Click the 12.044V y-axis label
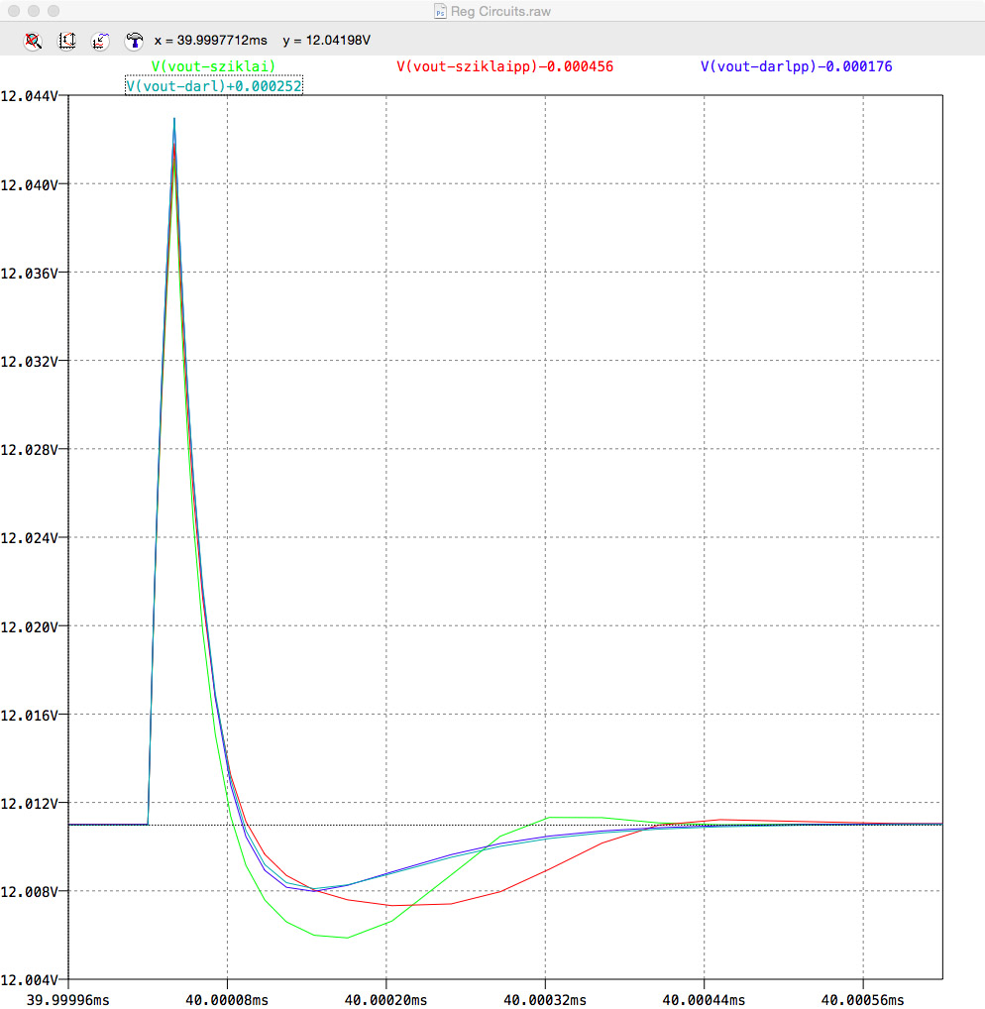Viewport: 985px width, 1009px height. coord(29,96)
